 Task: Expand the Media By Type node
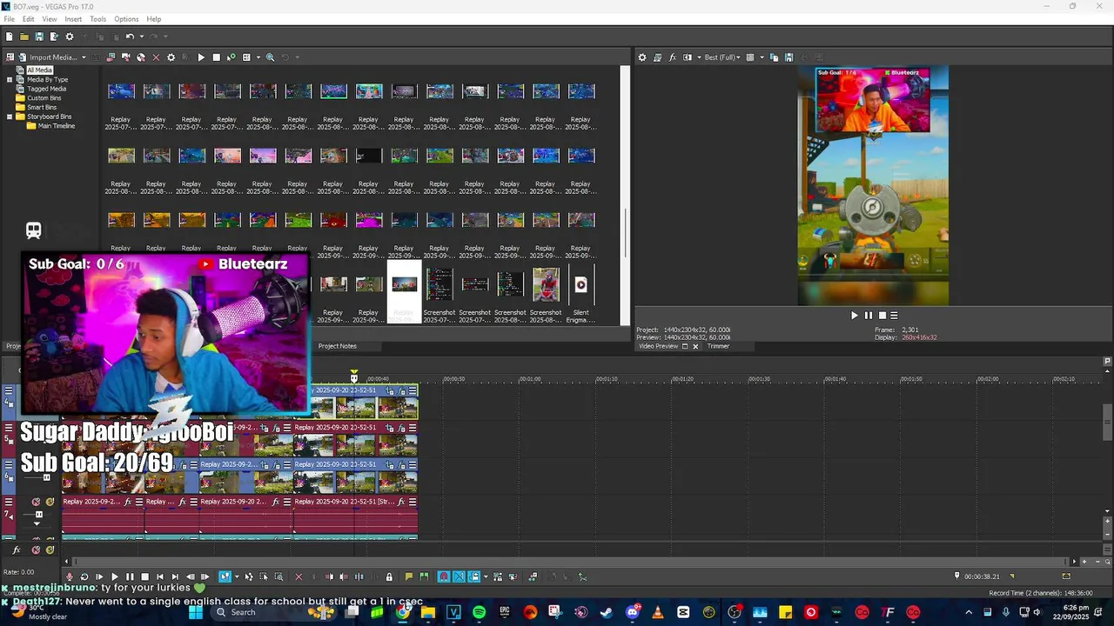(10, 80)
